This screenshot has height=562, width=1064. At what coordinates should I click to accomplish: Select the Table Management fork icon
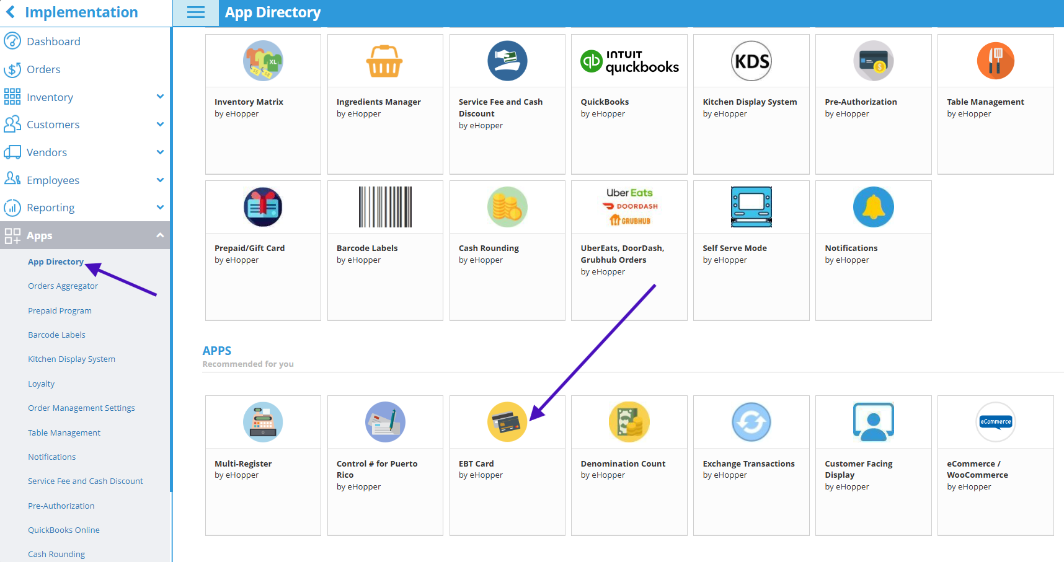tap(995, 61)
